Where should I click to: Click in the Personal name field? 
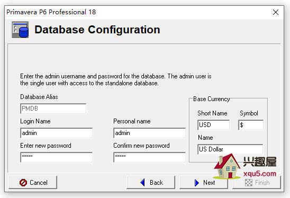pyautogui.click(x=149, y=133)
